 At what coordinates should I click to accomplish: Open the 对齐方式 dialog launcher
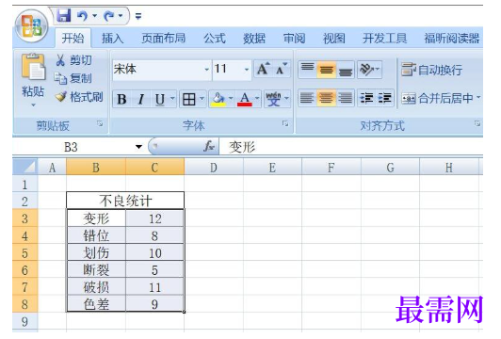477,123
